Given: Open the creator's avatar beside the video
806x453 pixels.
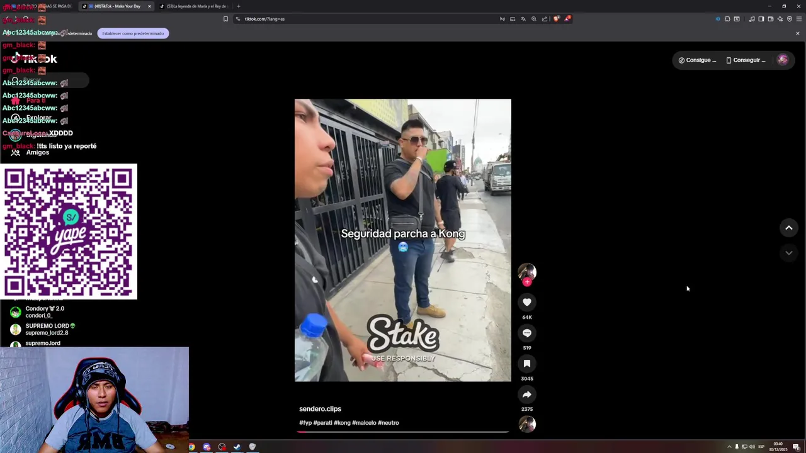Looking at the screenshot, I should click(527, 271).
